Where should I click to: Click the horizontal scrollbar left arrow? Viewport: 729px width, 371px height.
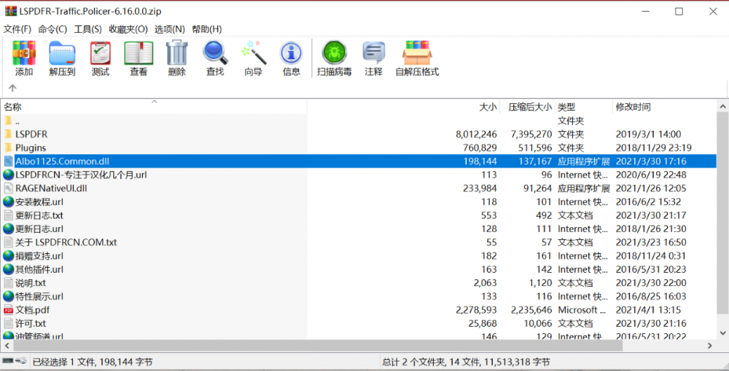(7, 346)
